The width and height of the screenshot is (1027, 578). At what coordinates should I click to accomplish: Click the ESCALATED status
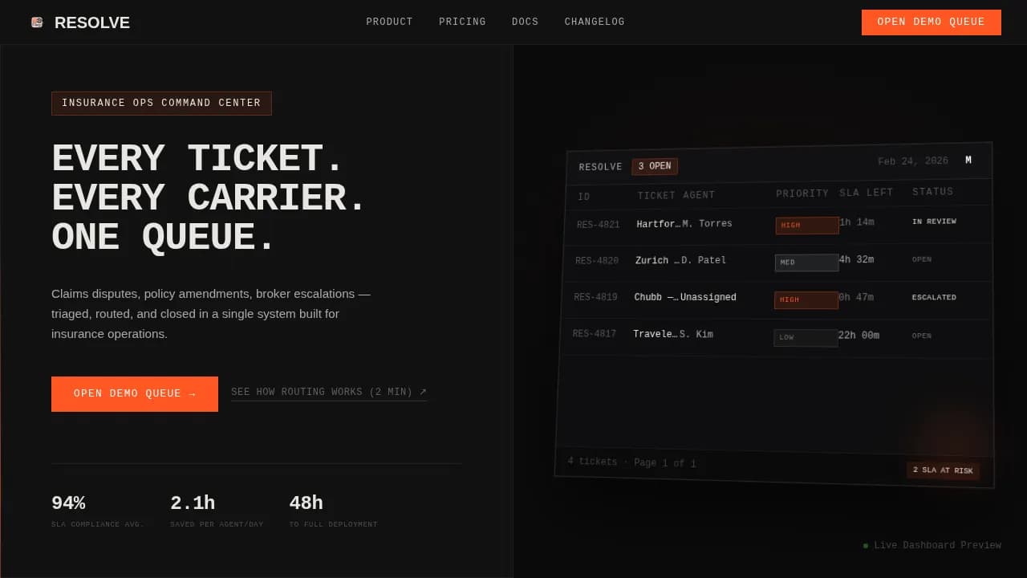point(934,298)
